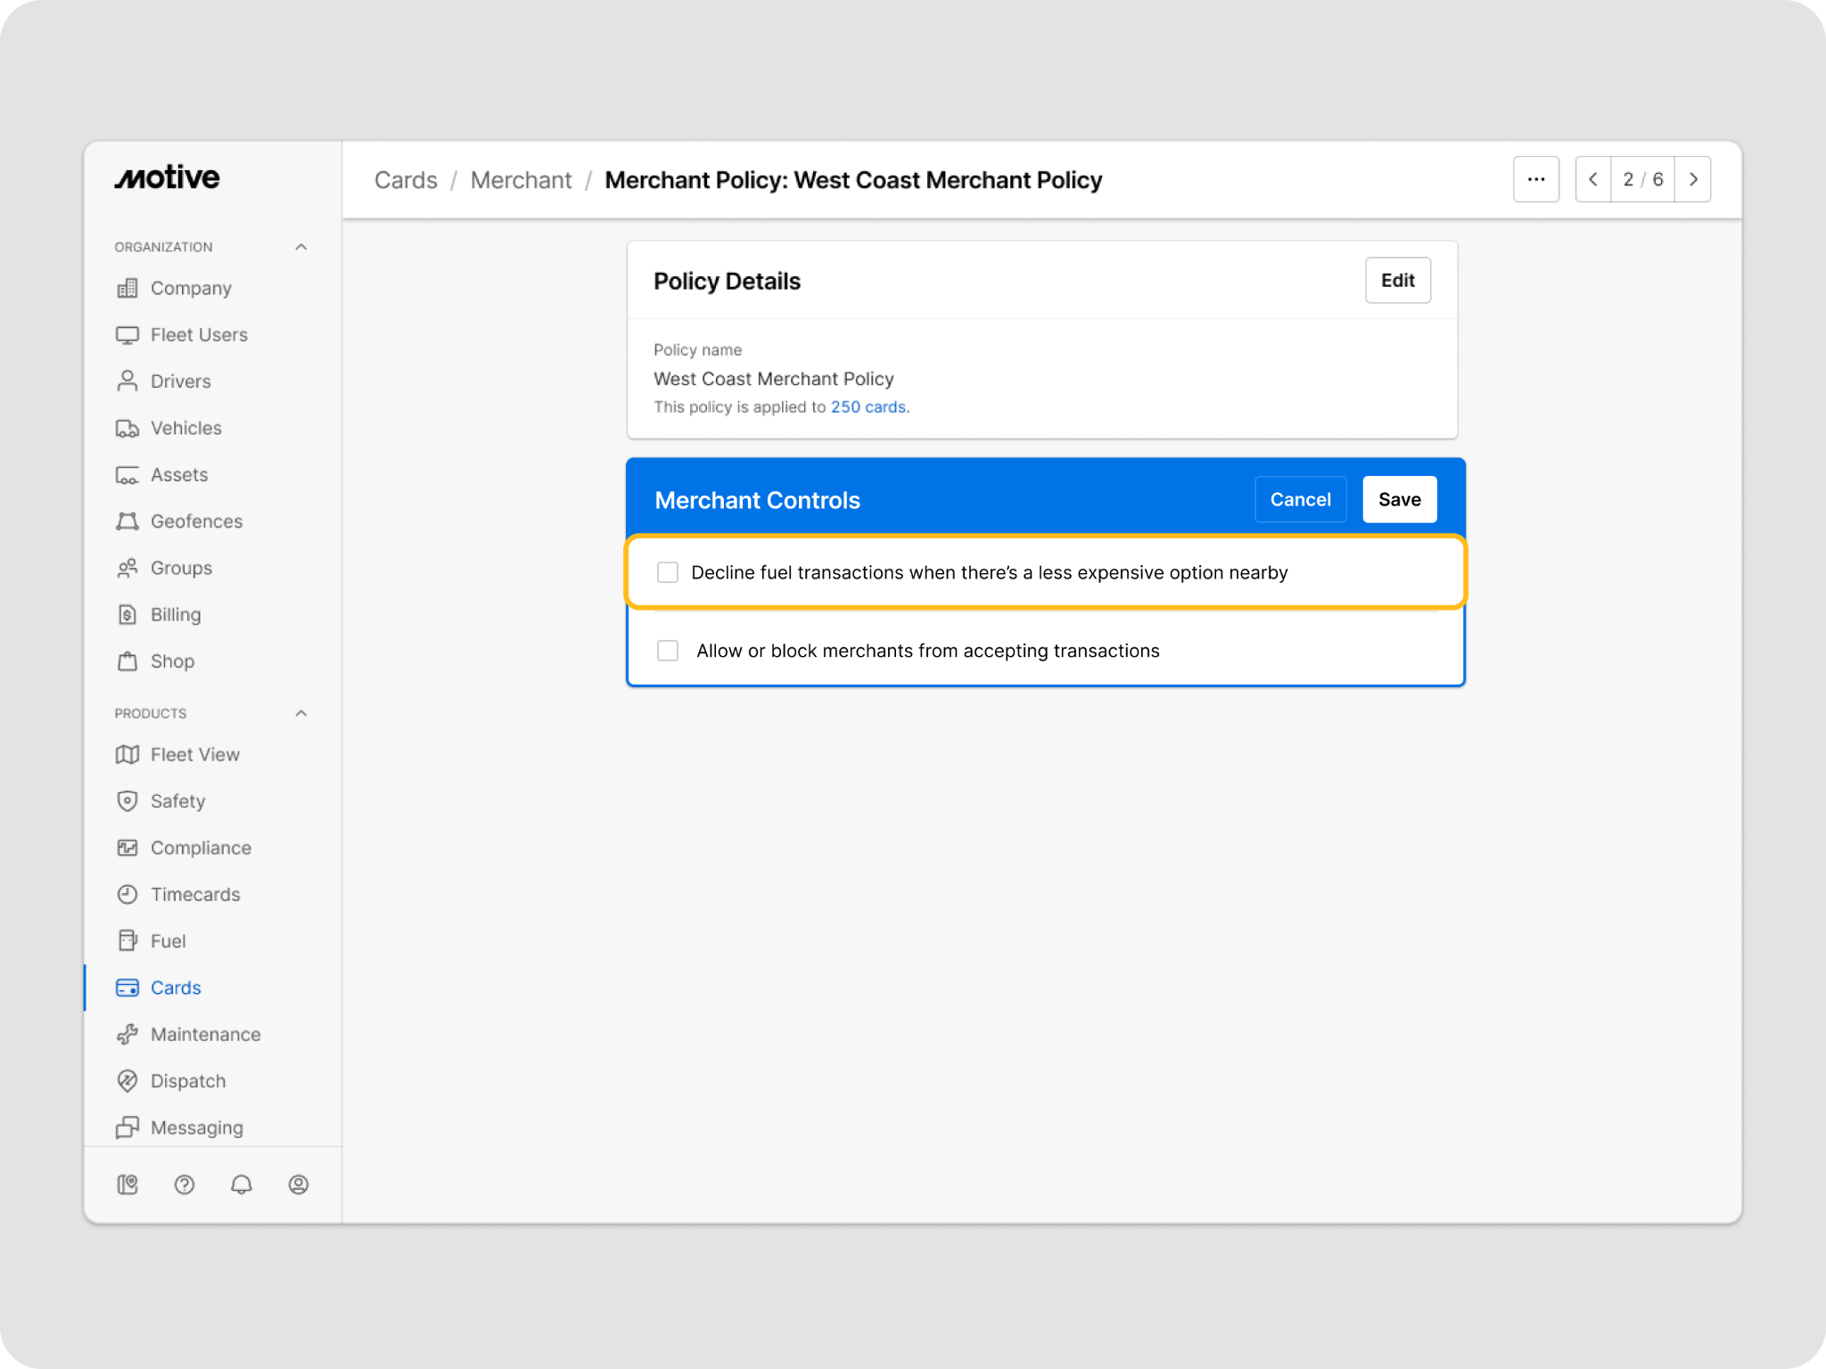Collapse the Products section

pyautogui.click(x=301, y=713)
